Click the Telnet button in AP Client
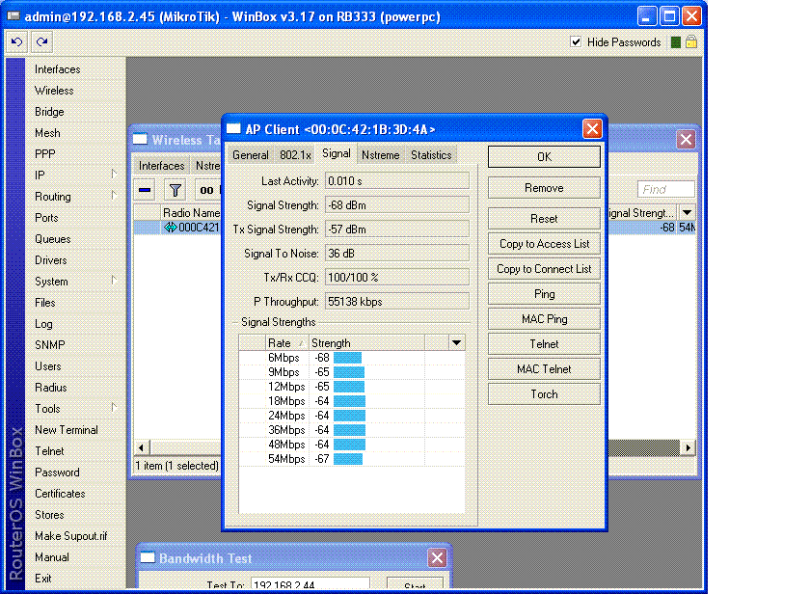810x594 pixels. point(544,344)
